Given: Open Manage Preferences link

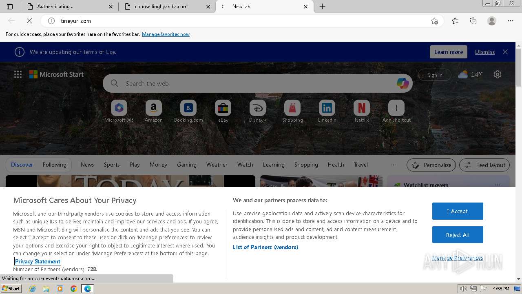Looking at the screenshot, I should 458,258.
